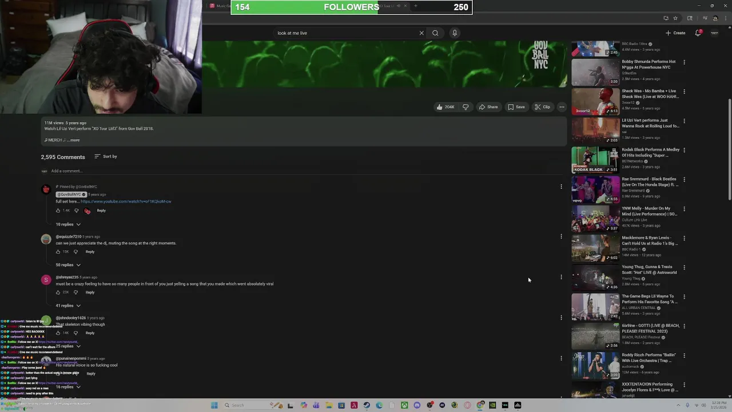Click the page vertical scrollbar
732x412 pixels.
click(729, 149)
